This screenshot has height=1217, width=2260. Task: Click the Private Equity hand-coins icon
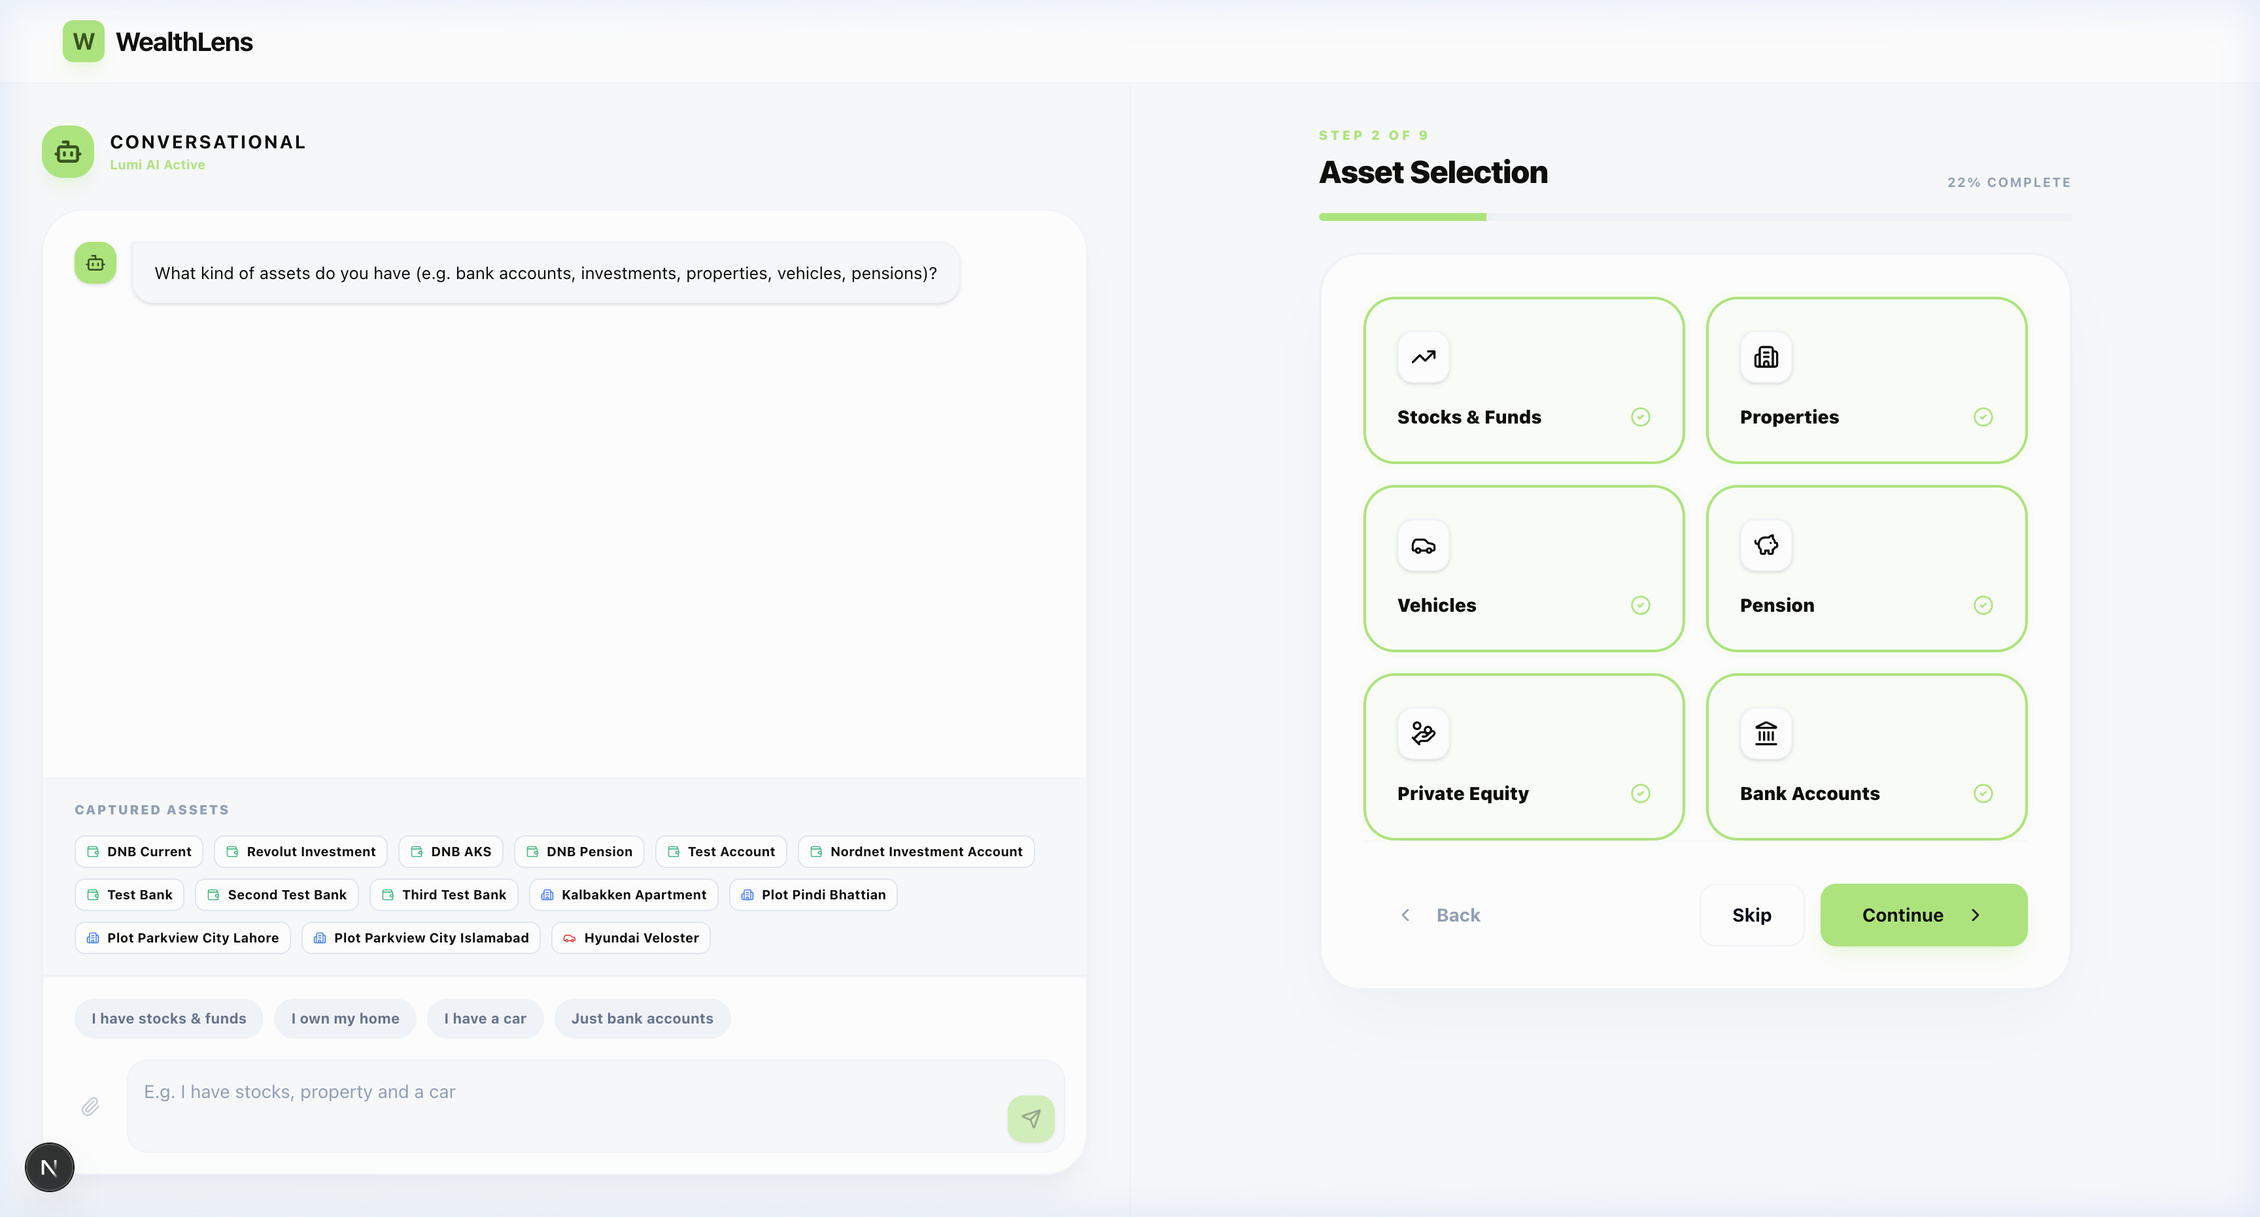click(1423, 733)
